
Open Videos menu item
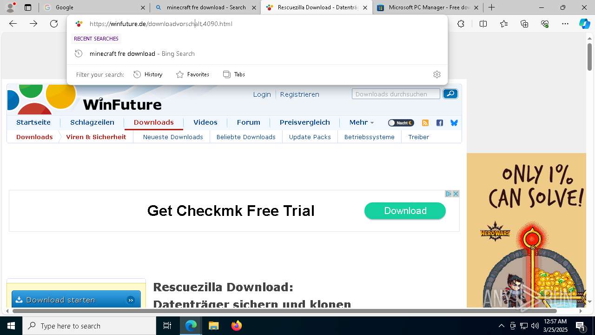(205, 122)
